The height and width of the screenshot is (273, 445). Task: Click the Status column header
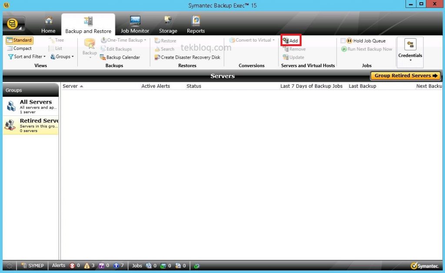[x=194, y=86]
